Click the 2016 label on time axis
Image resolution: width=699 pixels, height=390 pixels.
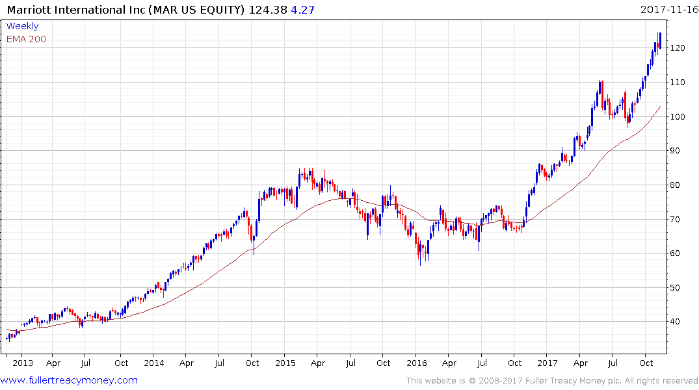coord(416,363)
